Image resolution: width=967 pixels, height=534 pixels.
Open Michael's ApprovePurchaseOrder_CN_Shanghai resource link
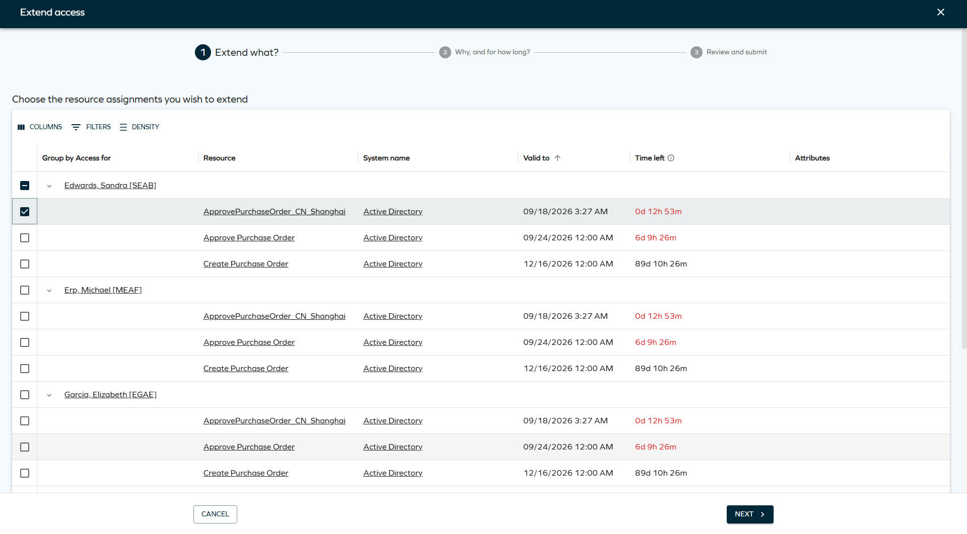pos(274,316)
